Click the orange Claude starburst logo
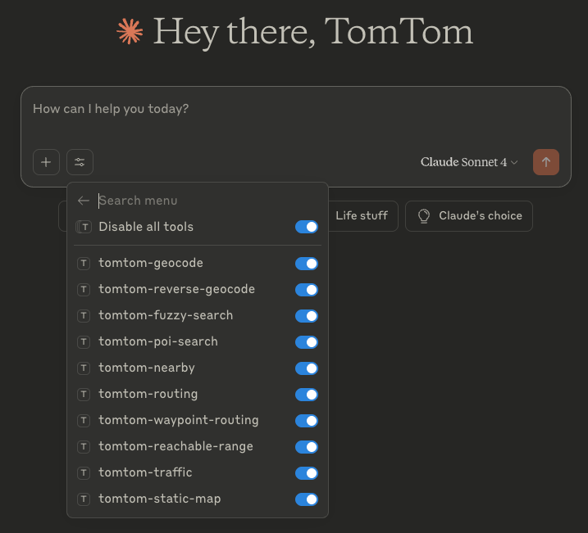The width and height of the screenshot is (588, 533). 130,32
